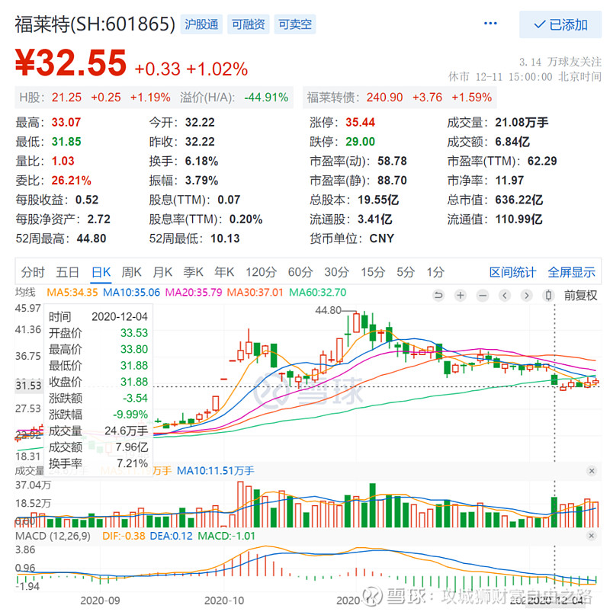Click the 换手 6.18% value
Viewport: 610px width, 615px height.
[201, 162]
